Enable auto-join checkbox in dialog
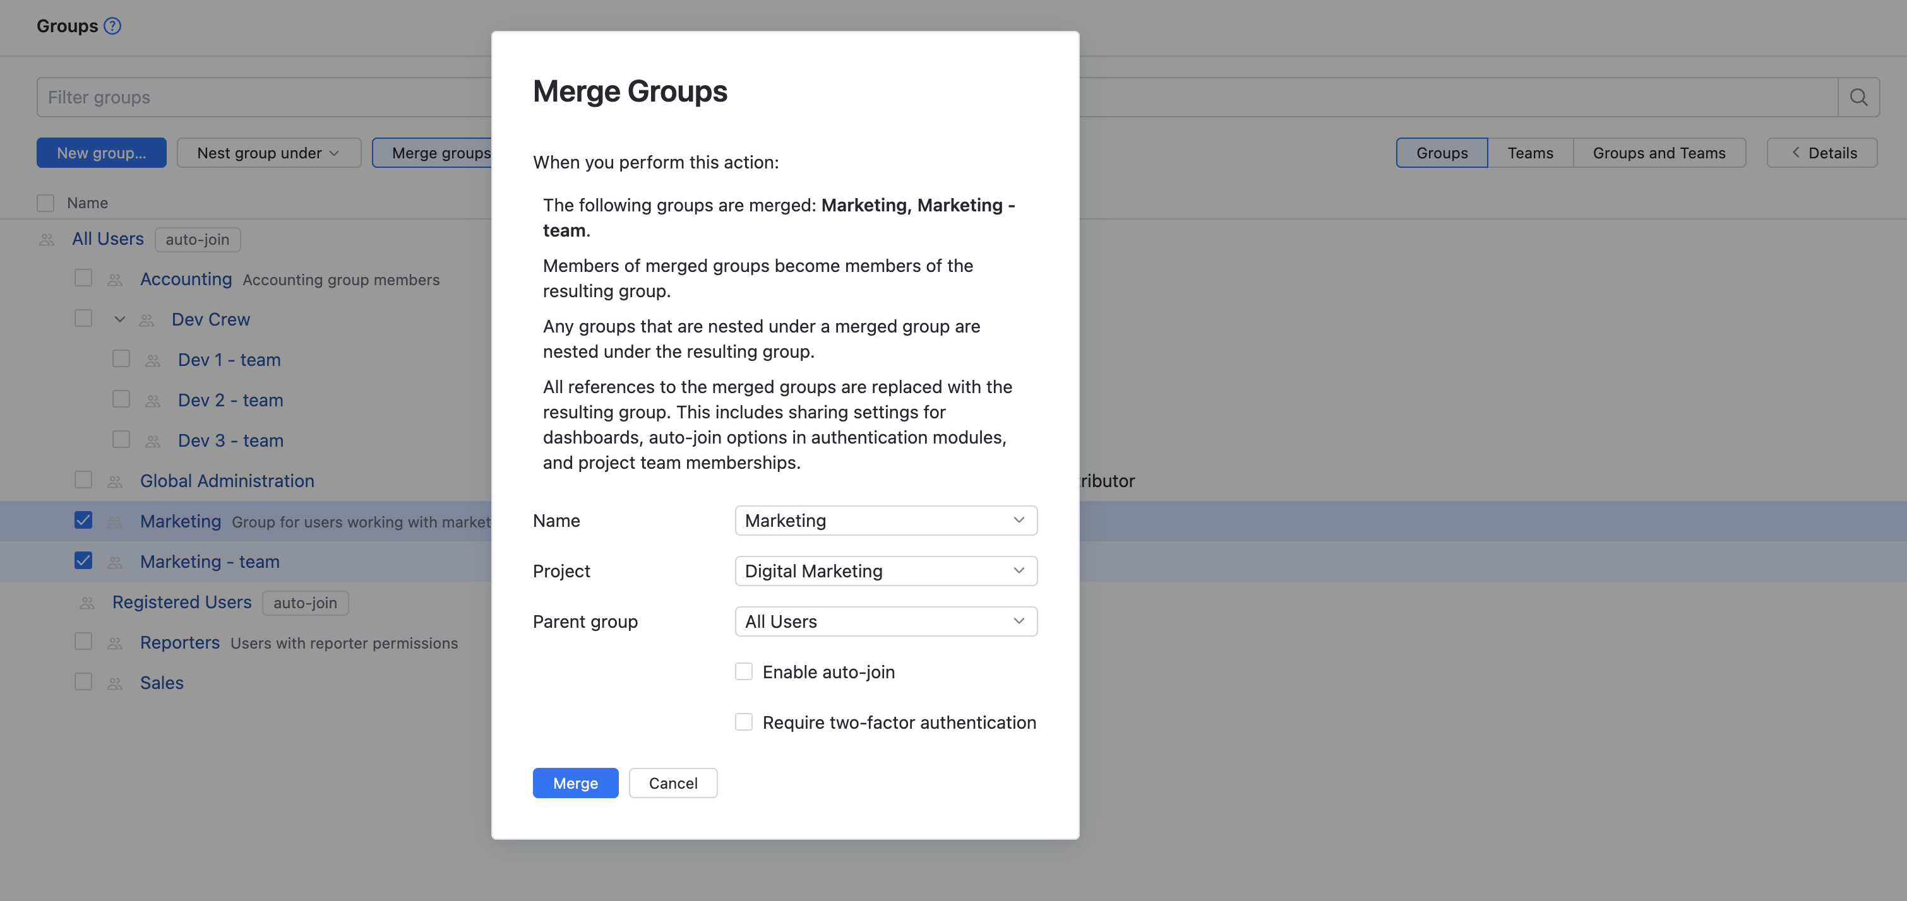Screen dimensions: 1907x901 tap(743, 672)
